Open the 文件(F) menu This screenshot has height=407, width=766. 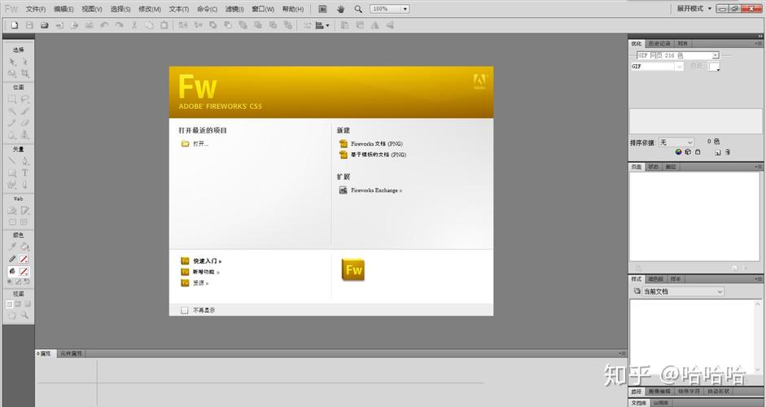(x=36, y=9)
